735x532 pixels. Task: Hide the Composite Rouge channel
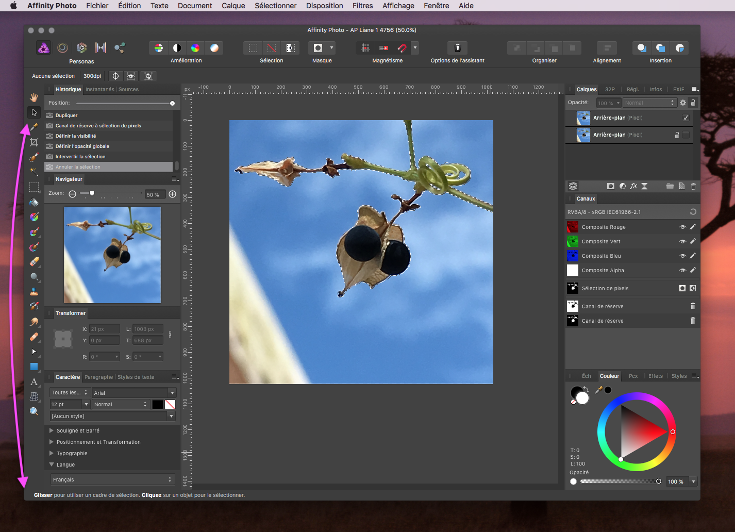(x=682, y=227)
